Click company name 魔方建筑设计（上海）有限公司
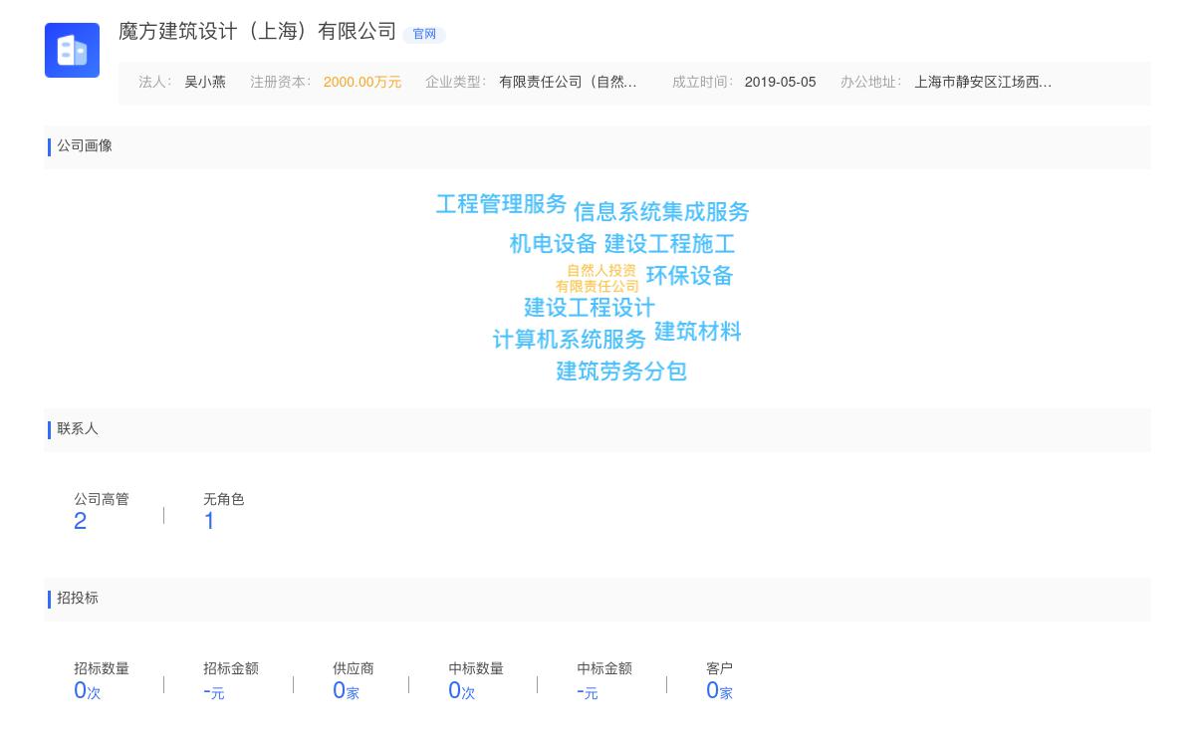This screenshot has width=1195, height=749. click(258, 32)
